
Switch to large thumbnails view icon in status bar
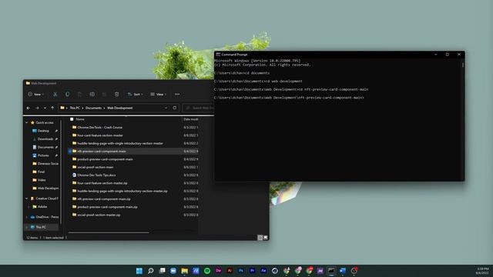point(266,238)
